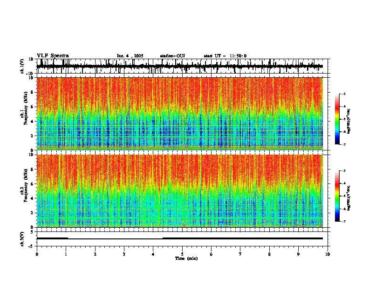Click the "6" kHz tick on ch.2 frequency axis
Screen dimensions: 369x285
click(33, 184)
